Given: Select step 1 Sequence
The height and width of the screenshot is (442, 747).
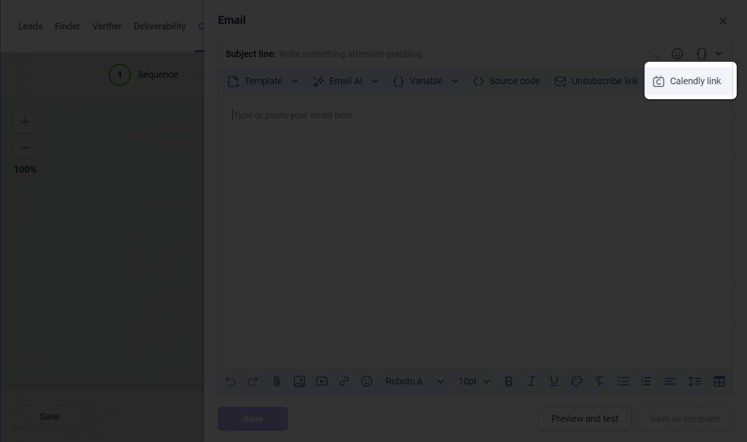Looking at the screenshot, I should click(143, 75).
